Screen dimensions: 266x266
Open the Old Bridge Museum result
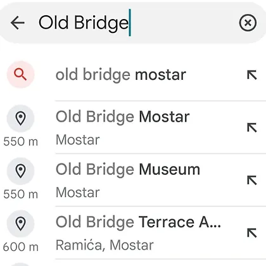click(x=133, y=180)
